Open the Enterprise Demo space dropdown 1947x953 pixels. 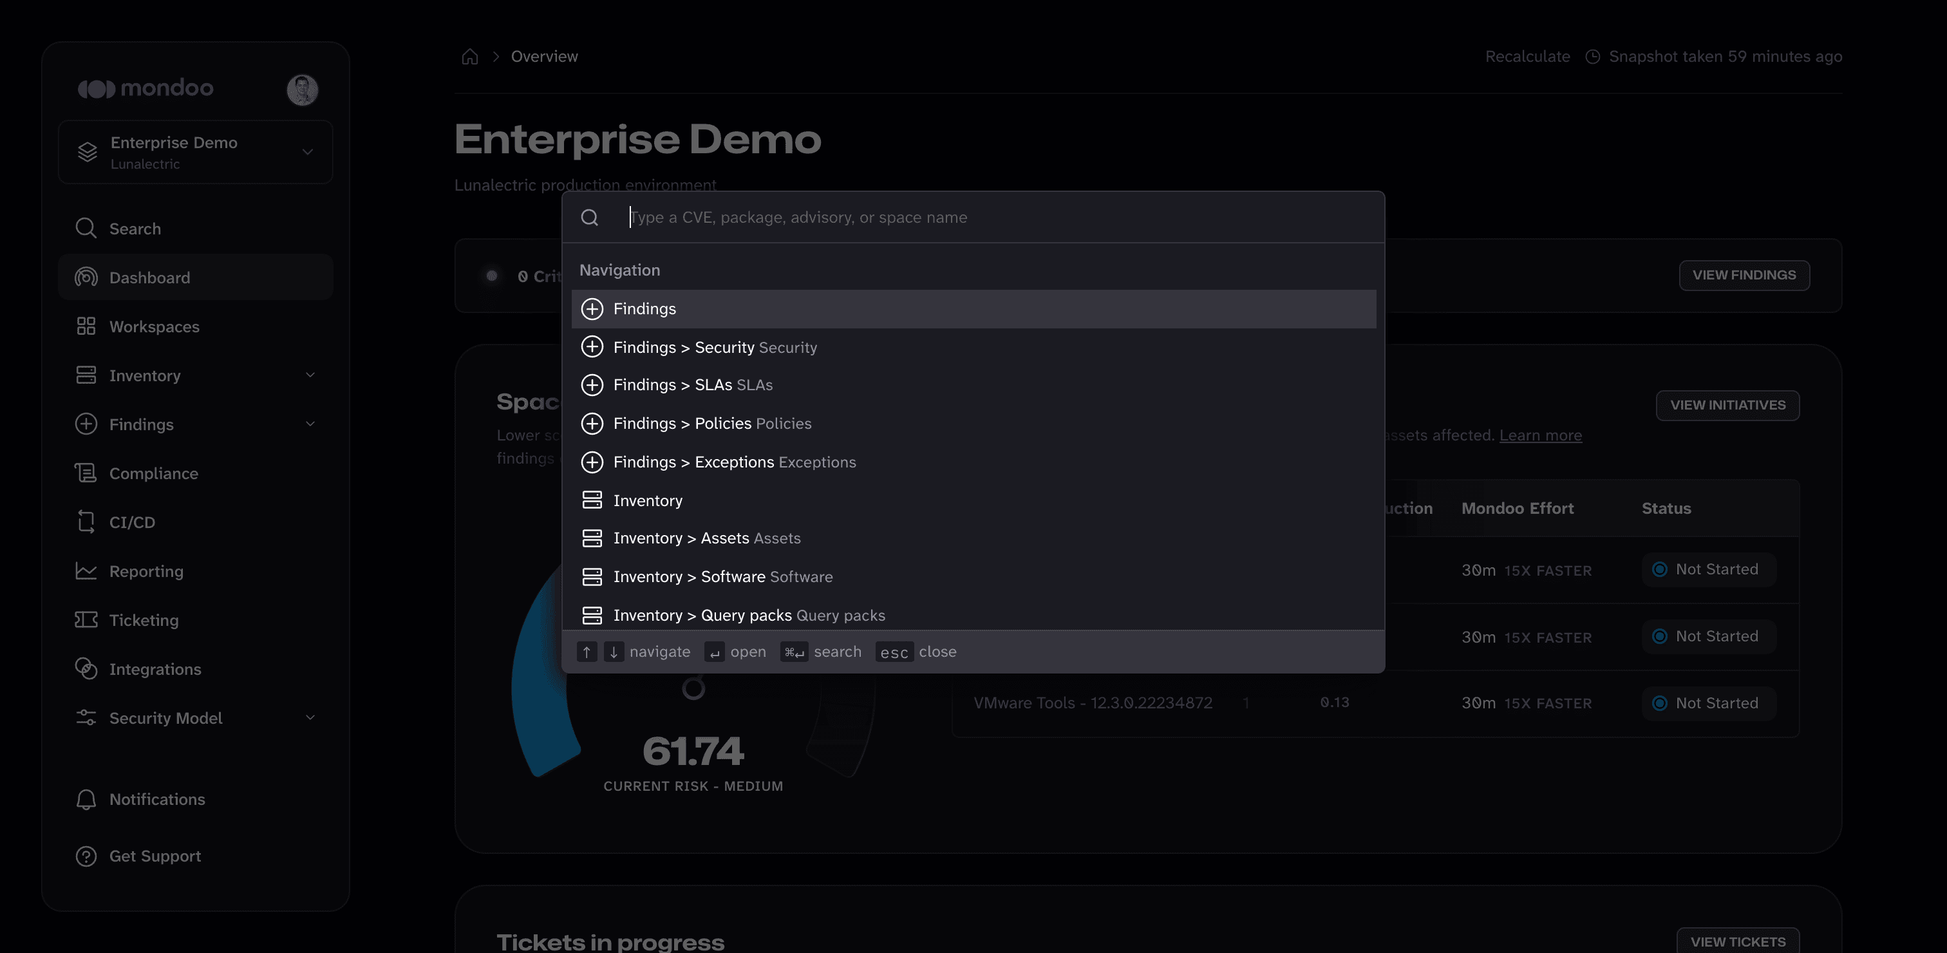pos(196,152)
